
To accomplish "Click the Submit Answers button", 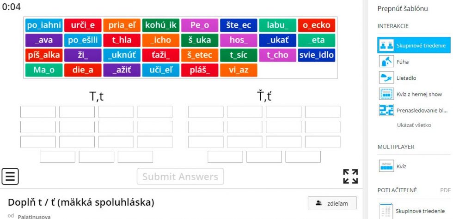I will click(180, 176).
